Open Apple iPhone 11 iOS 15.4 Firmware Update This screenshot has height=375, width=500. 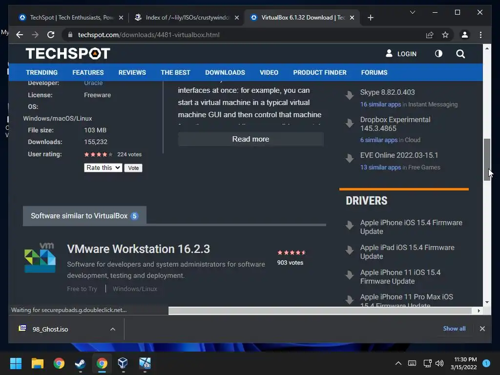[400, 277]
